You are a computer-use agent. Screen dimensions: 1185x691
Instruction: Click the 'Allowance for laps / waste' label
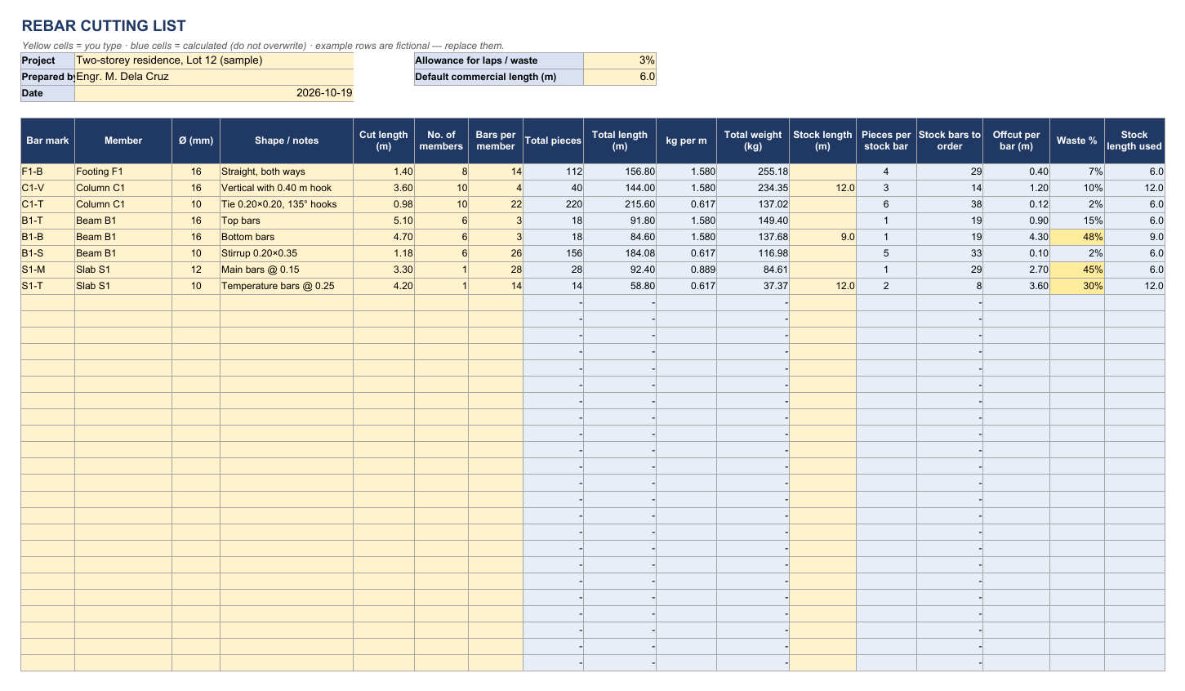499,60
